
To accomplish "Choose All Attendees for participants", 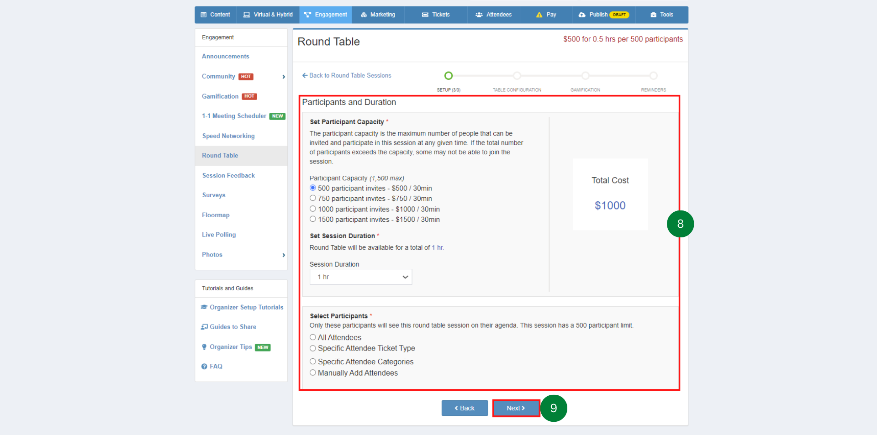I will coord(312,337).
